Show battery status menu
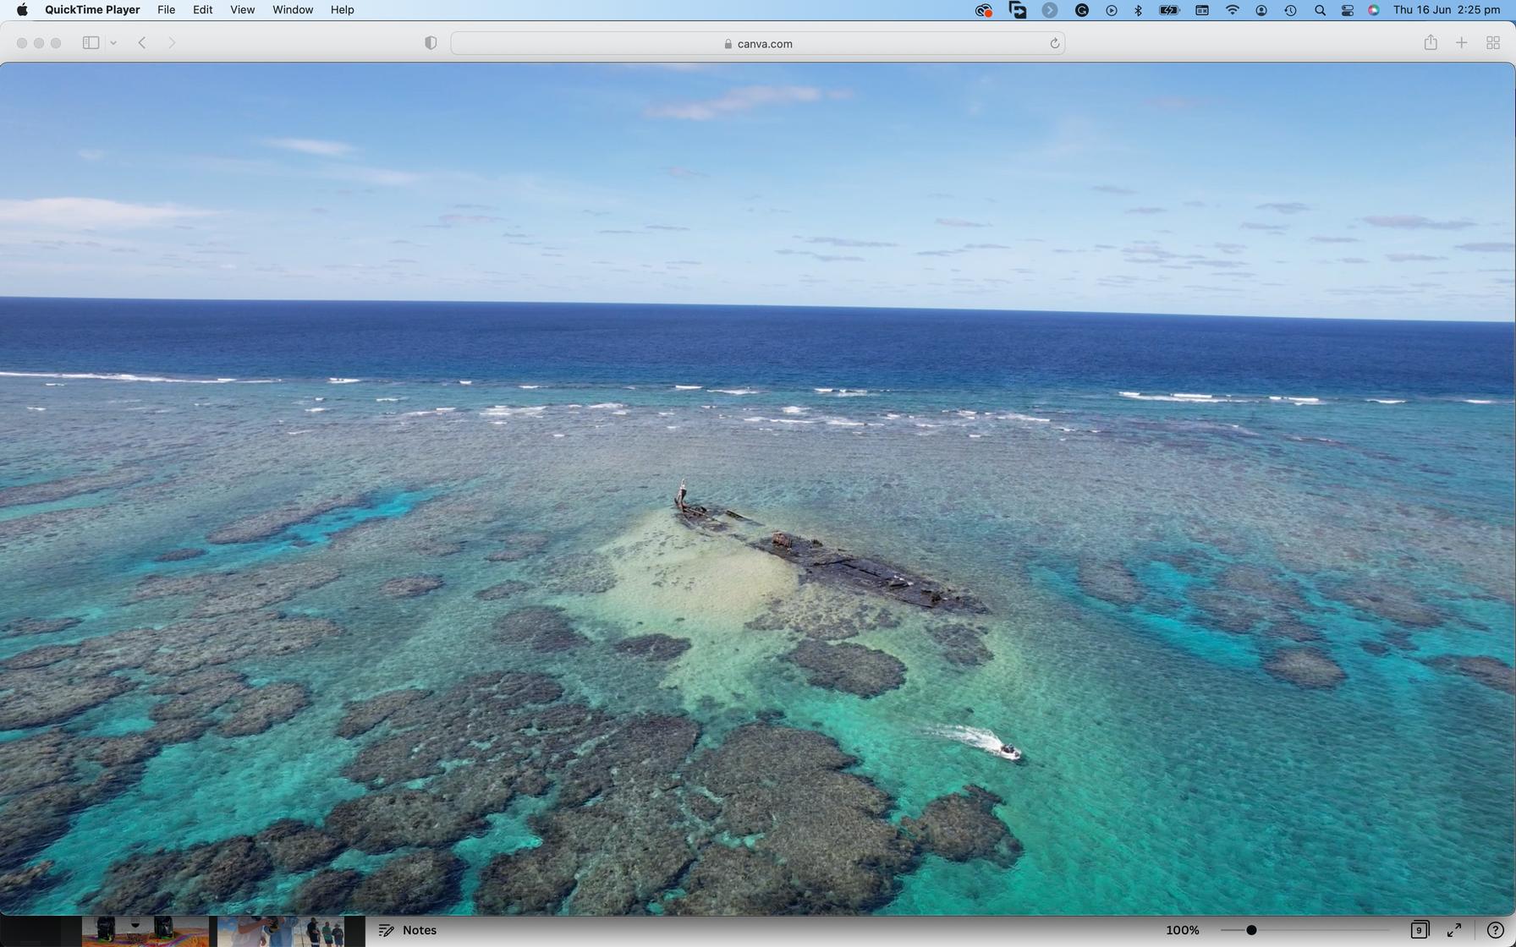This screenshot has width=1516, height=947. [x=1169, y=10]
